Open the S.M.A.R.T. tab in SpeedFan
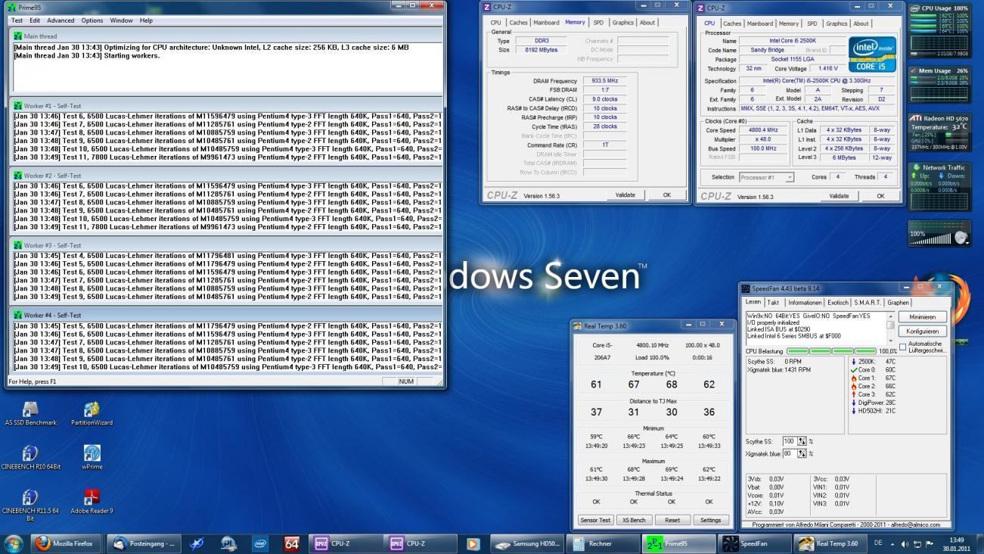The height and width of the screenshot is (554, 984). coord(868,302)
